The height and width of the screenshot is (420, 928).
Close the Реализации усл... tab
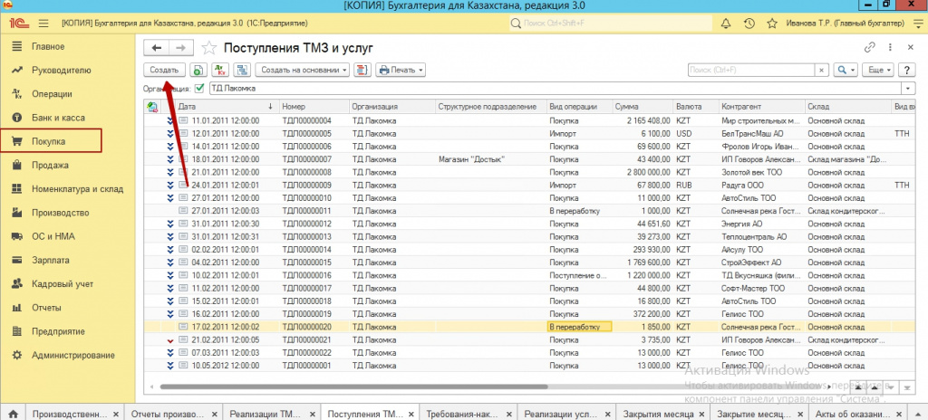pyautogui.click(x=607, y=414)
